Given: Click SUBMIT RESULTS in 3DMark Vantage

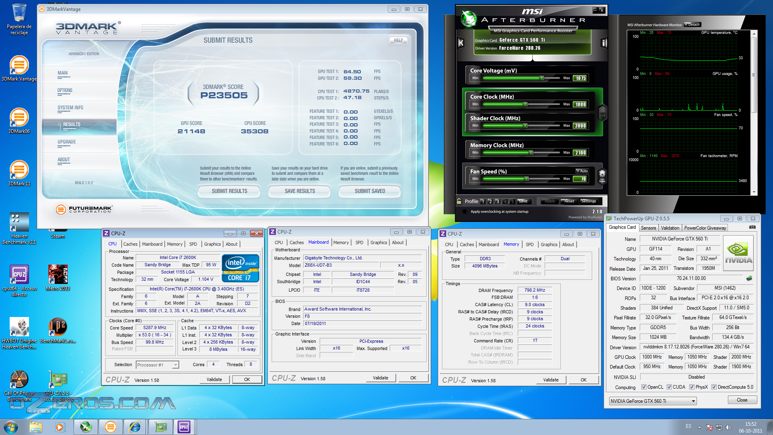Looking at the screenshot, I should coord(229,191).
